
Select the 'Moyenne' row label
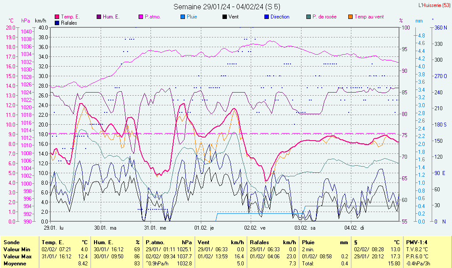coord(15,264)
